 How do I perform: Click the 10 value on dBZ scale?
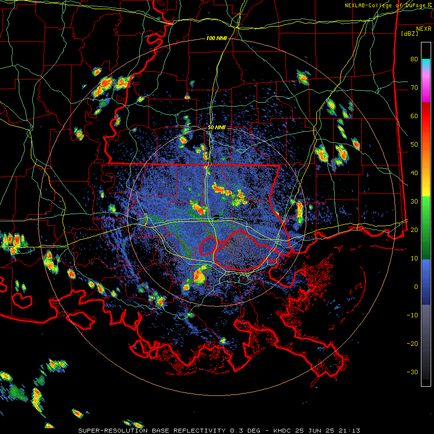pyautogui.click(x=414, y=258)
